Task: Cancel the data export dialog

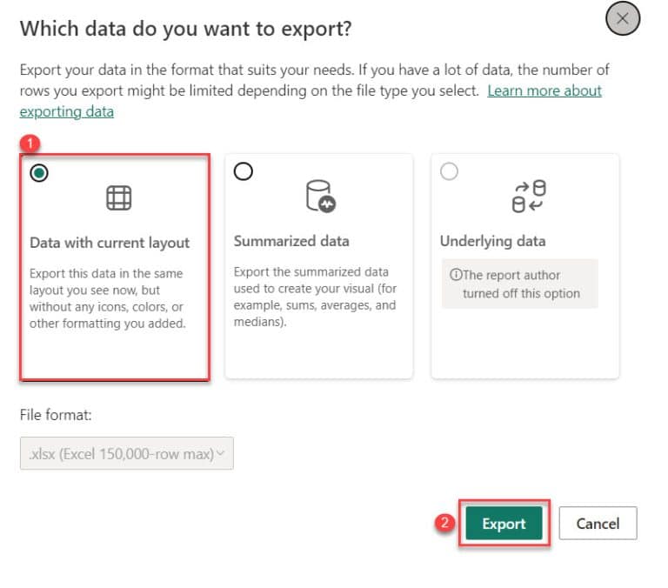Action: point(597,524)
